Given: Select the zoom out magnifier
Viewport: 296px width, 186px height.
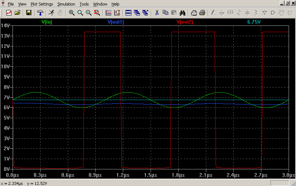Looking at the screenshot, I should [x=89, y=13].
